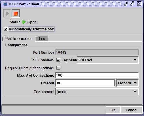144x116 pixels.
Task: Click the 'Open' status text
Action: point(32,22)
